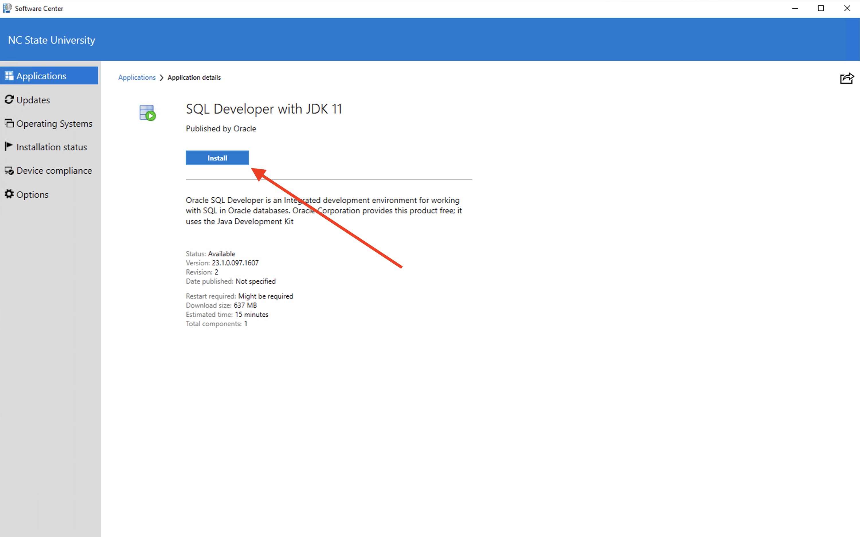Screen dimensions: 860x537
Task: Click the share icon at top right
Action: [847, 78]
